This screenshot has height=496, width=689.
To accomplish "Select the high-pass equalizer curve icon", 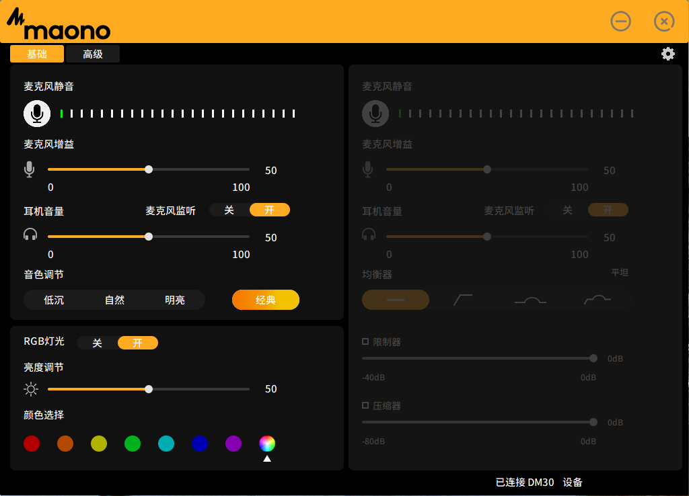I will pyautogui.click(x=463, y=300).
